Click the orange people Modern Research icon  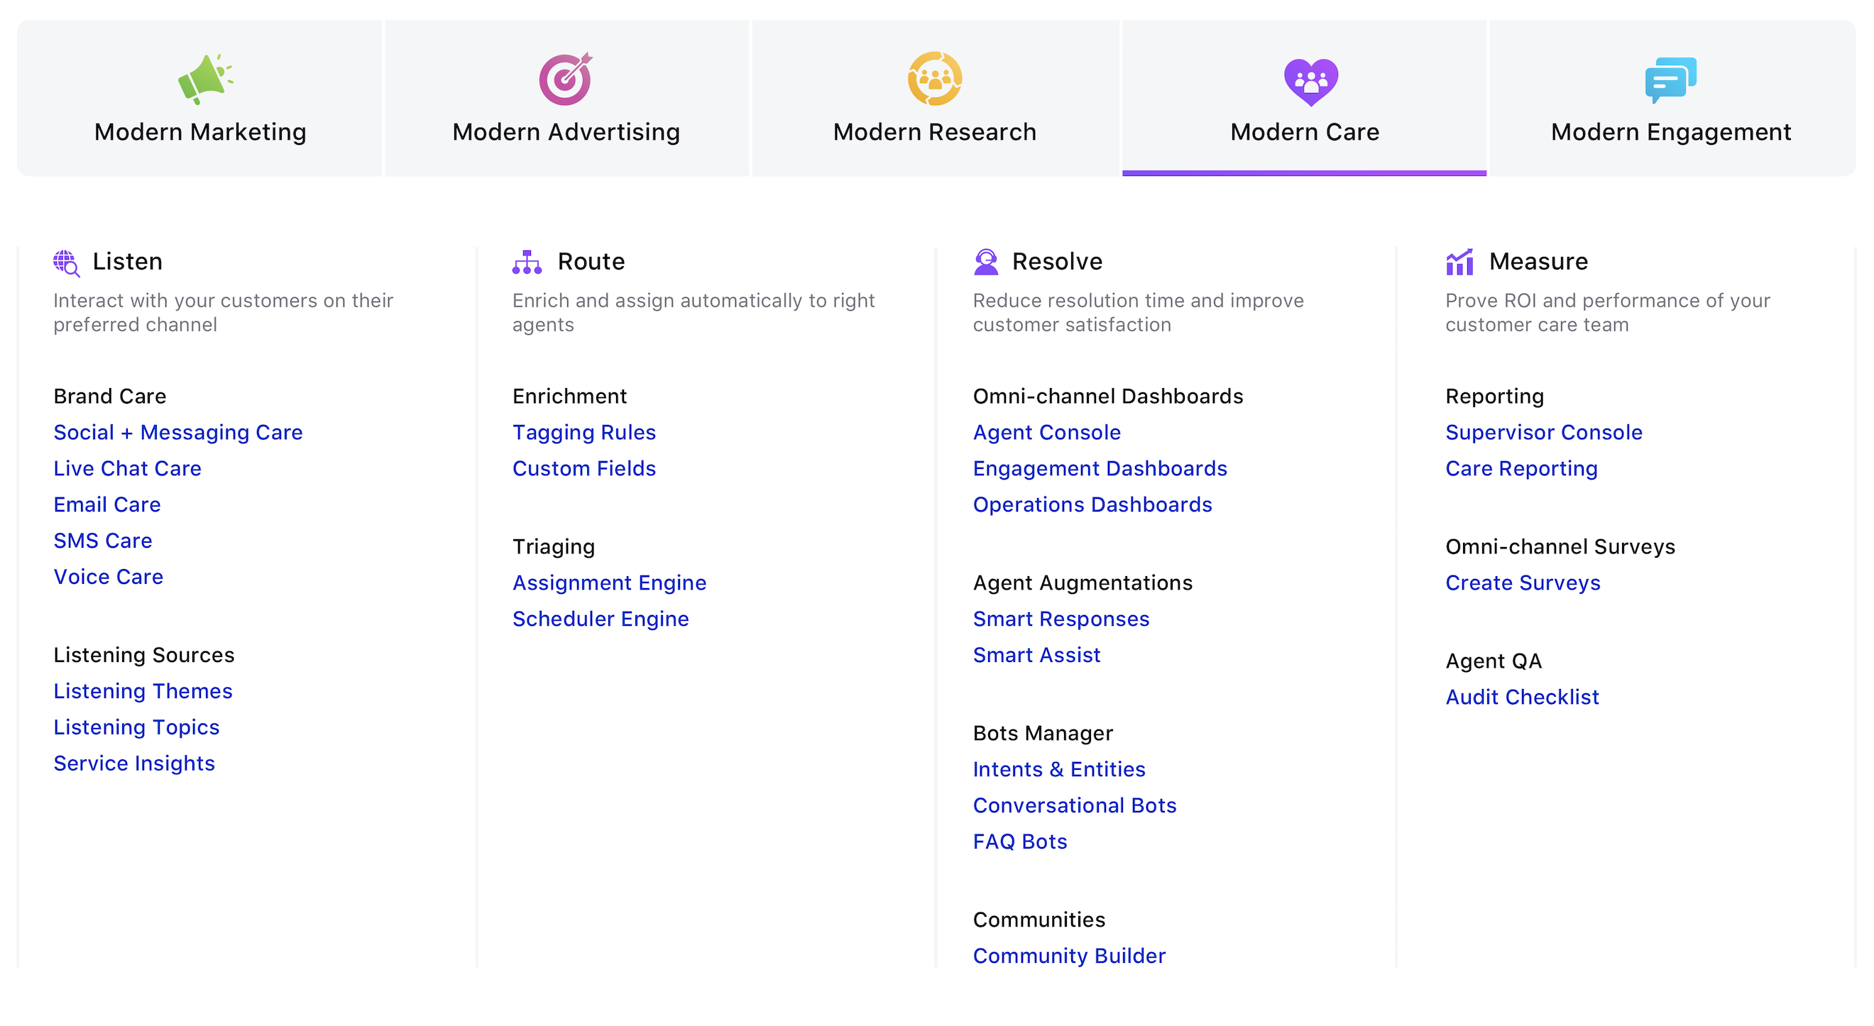pyautogui.click(x=934, y=79)
